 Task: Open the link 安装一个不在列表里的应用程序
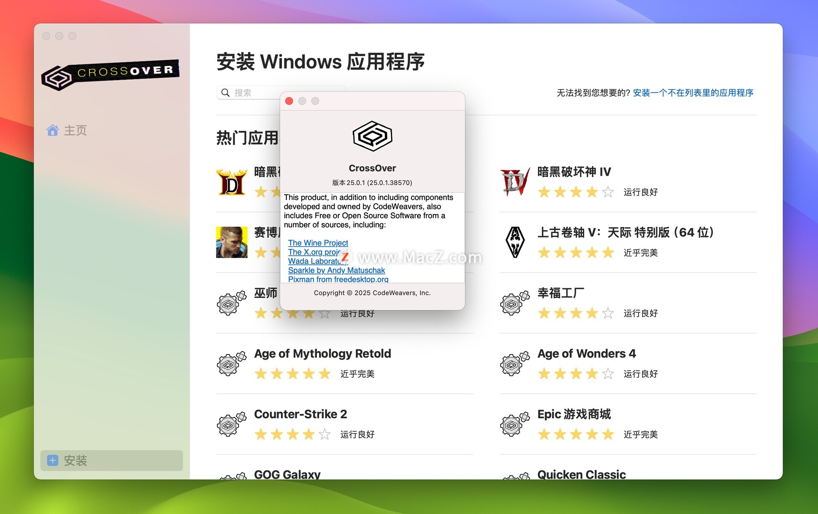point(693,92)
